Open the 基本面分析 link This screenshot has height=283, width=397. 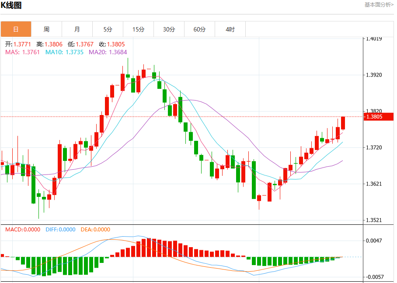379,4
